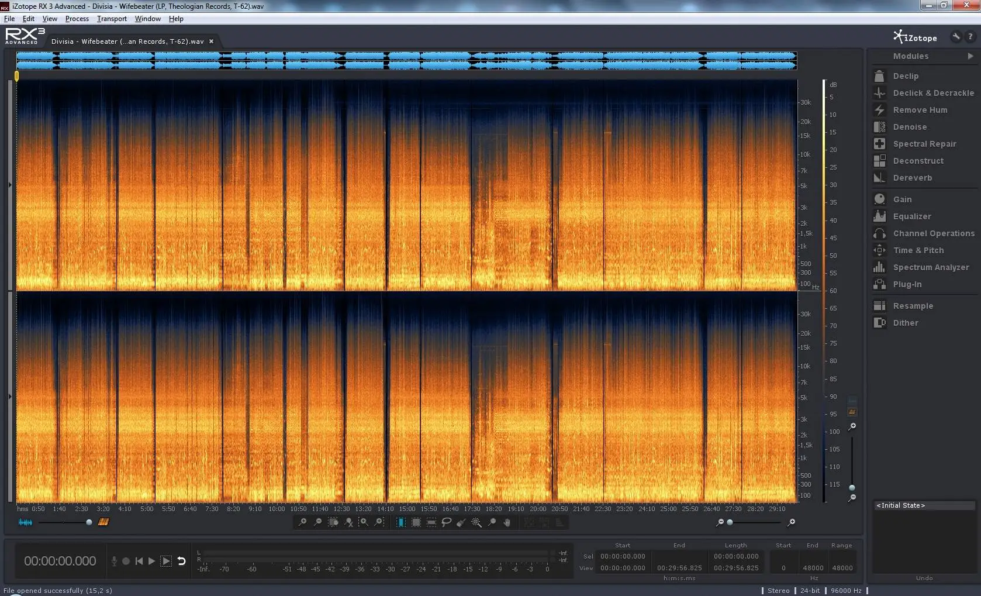Toggle the microphone input monitor
This screenshot has width=981, height=596.
tap(114, 561)
